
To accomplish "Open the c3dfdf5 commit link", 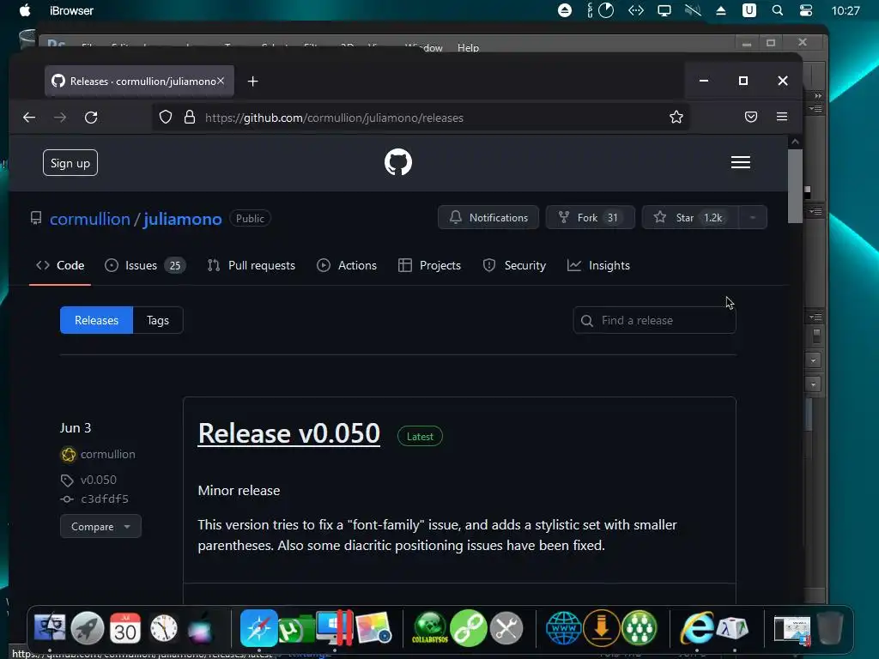I will pos(105,499).
